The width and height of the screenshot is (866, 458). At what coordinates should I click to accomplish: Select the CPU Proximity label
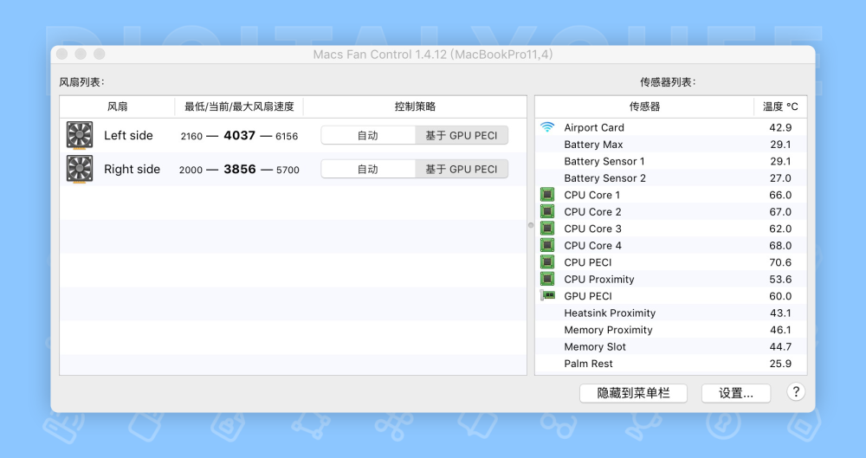click(599, 279)
